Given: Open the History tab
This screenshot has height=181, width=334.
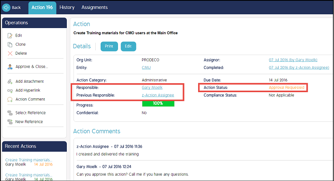Looking at the screenshot, I should coord(67,8).
